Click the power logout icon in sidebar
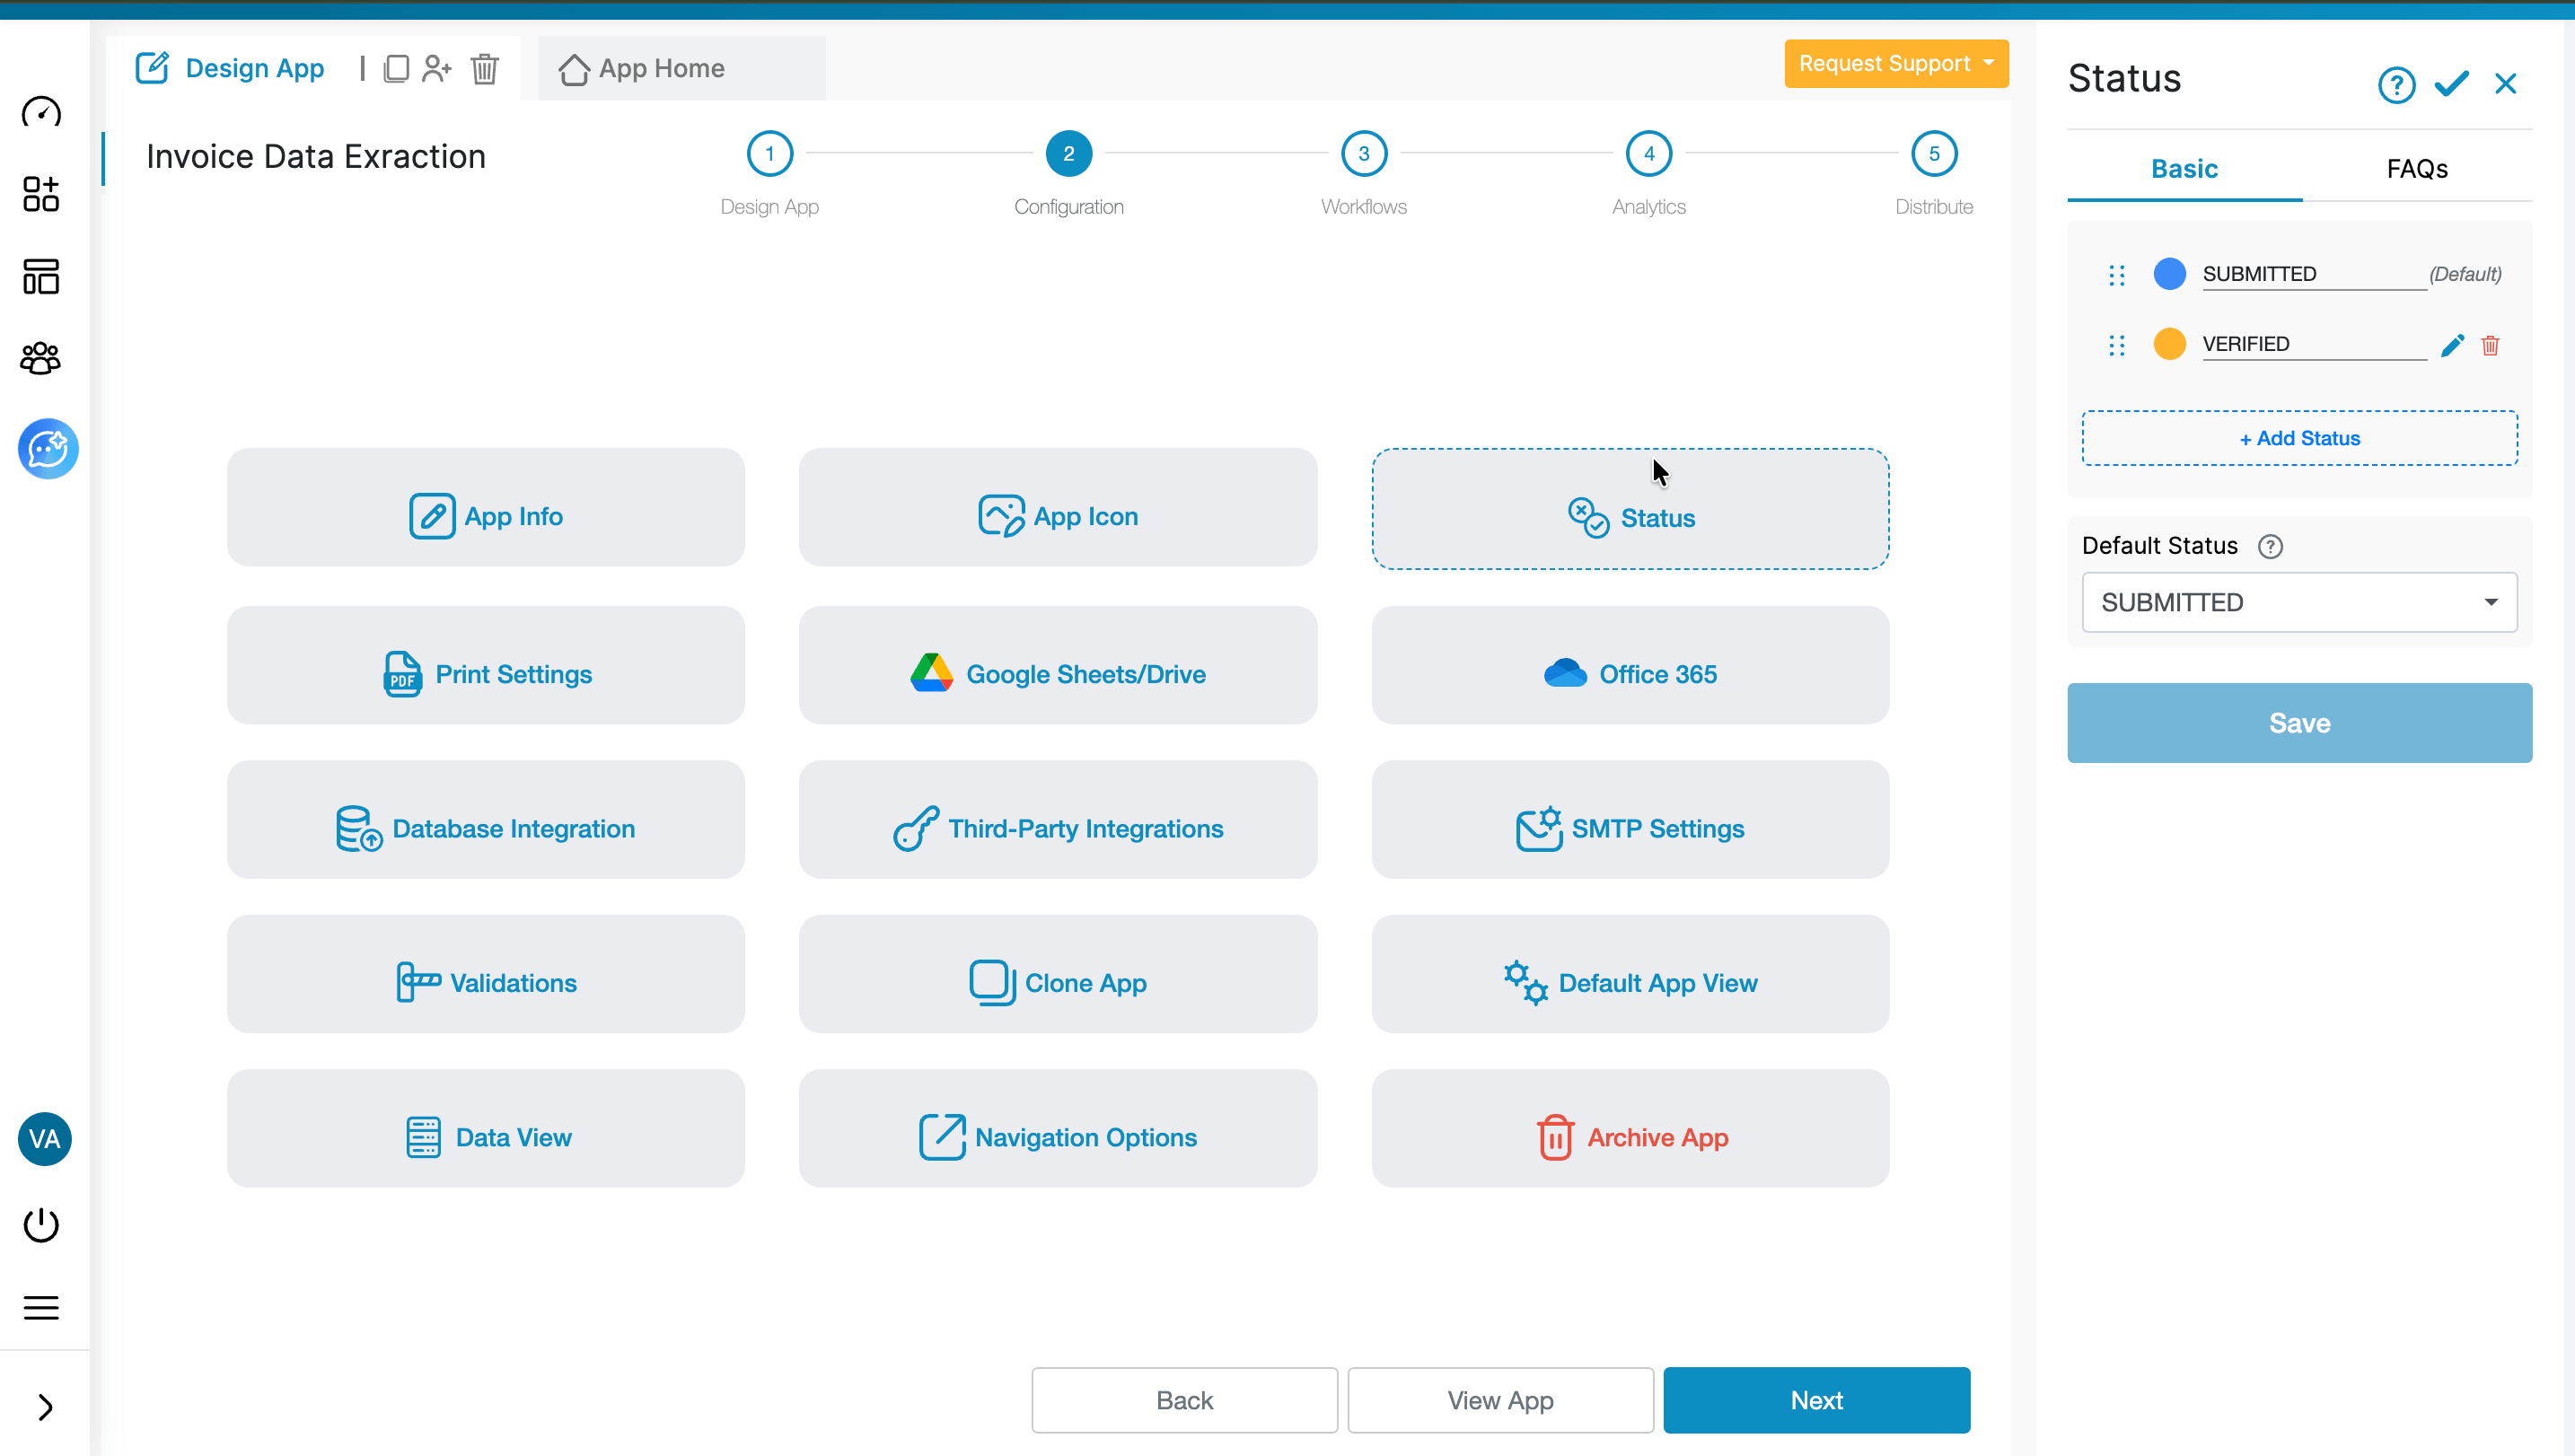Image resolution: width=2575 pixels, height=1456 pixels. coord(41,1224)
